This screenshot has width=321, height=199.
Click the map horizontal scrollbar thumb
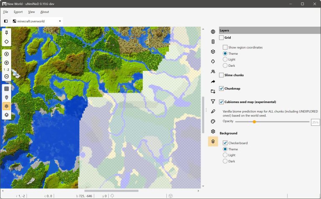111,191
